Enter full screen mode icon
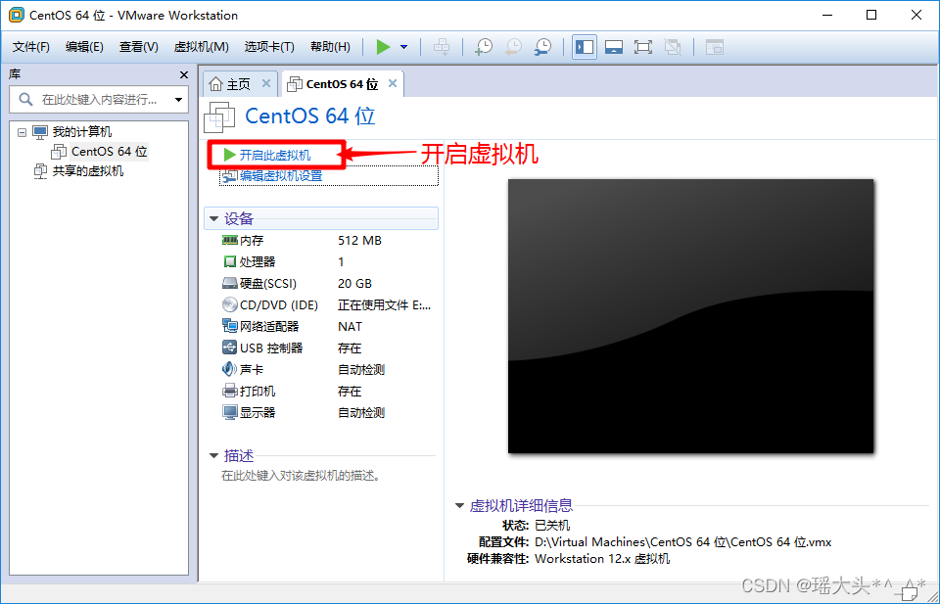 click(x=642, y=46)
